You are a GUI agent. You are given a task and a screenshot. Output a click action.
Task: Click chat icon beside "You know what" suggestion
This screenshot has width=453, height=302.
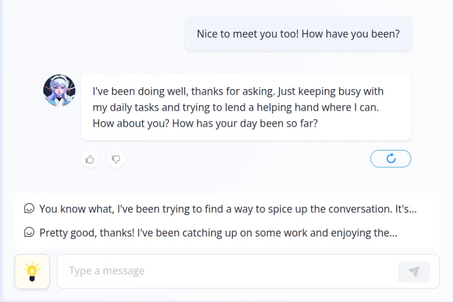coord(30,208)
